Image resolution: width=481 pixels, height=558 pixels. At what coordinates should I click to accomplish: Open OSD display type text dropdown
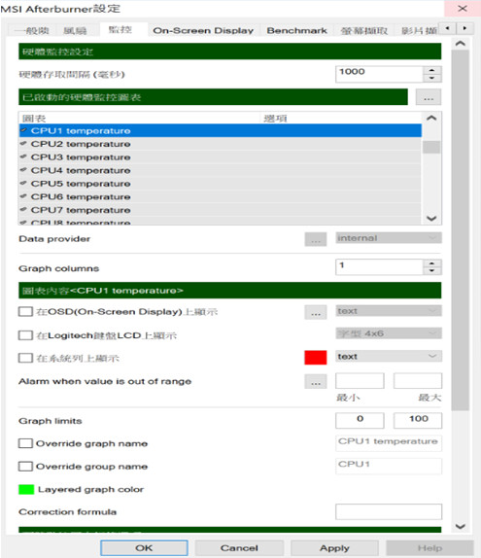(389, 311)
